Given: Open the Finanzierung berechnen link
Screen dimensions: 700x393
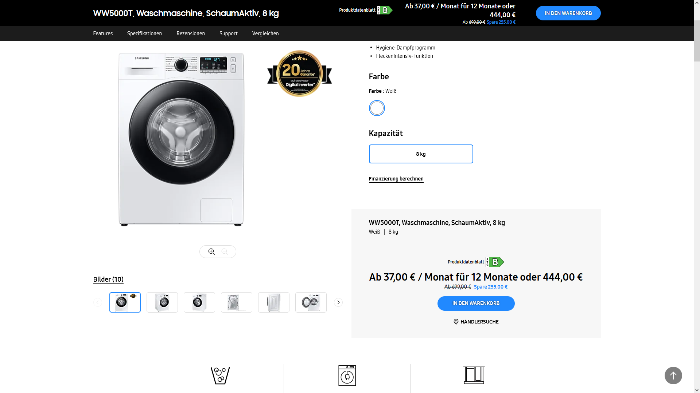Looking at the screenshot, I should 396,179.
